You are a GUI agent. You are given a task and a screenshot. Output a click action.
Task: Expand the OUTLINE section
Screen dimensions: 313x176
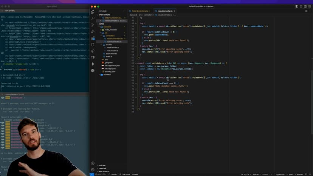[x=102, y=165]
